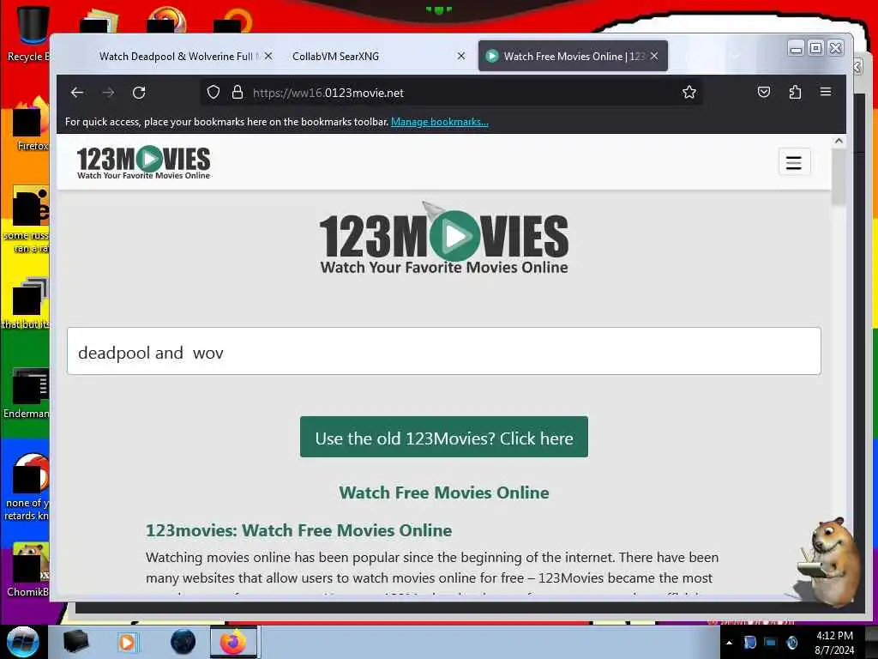This screenshot has height=659, width=878.
Task: Click the large 123Movies center logo
Action: (x=444, y=240)
